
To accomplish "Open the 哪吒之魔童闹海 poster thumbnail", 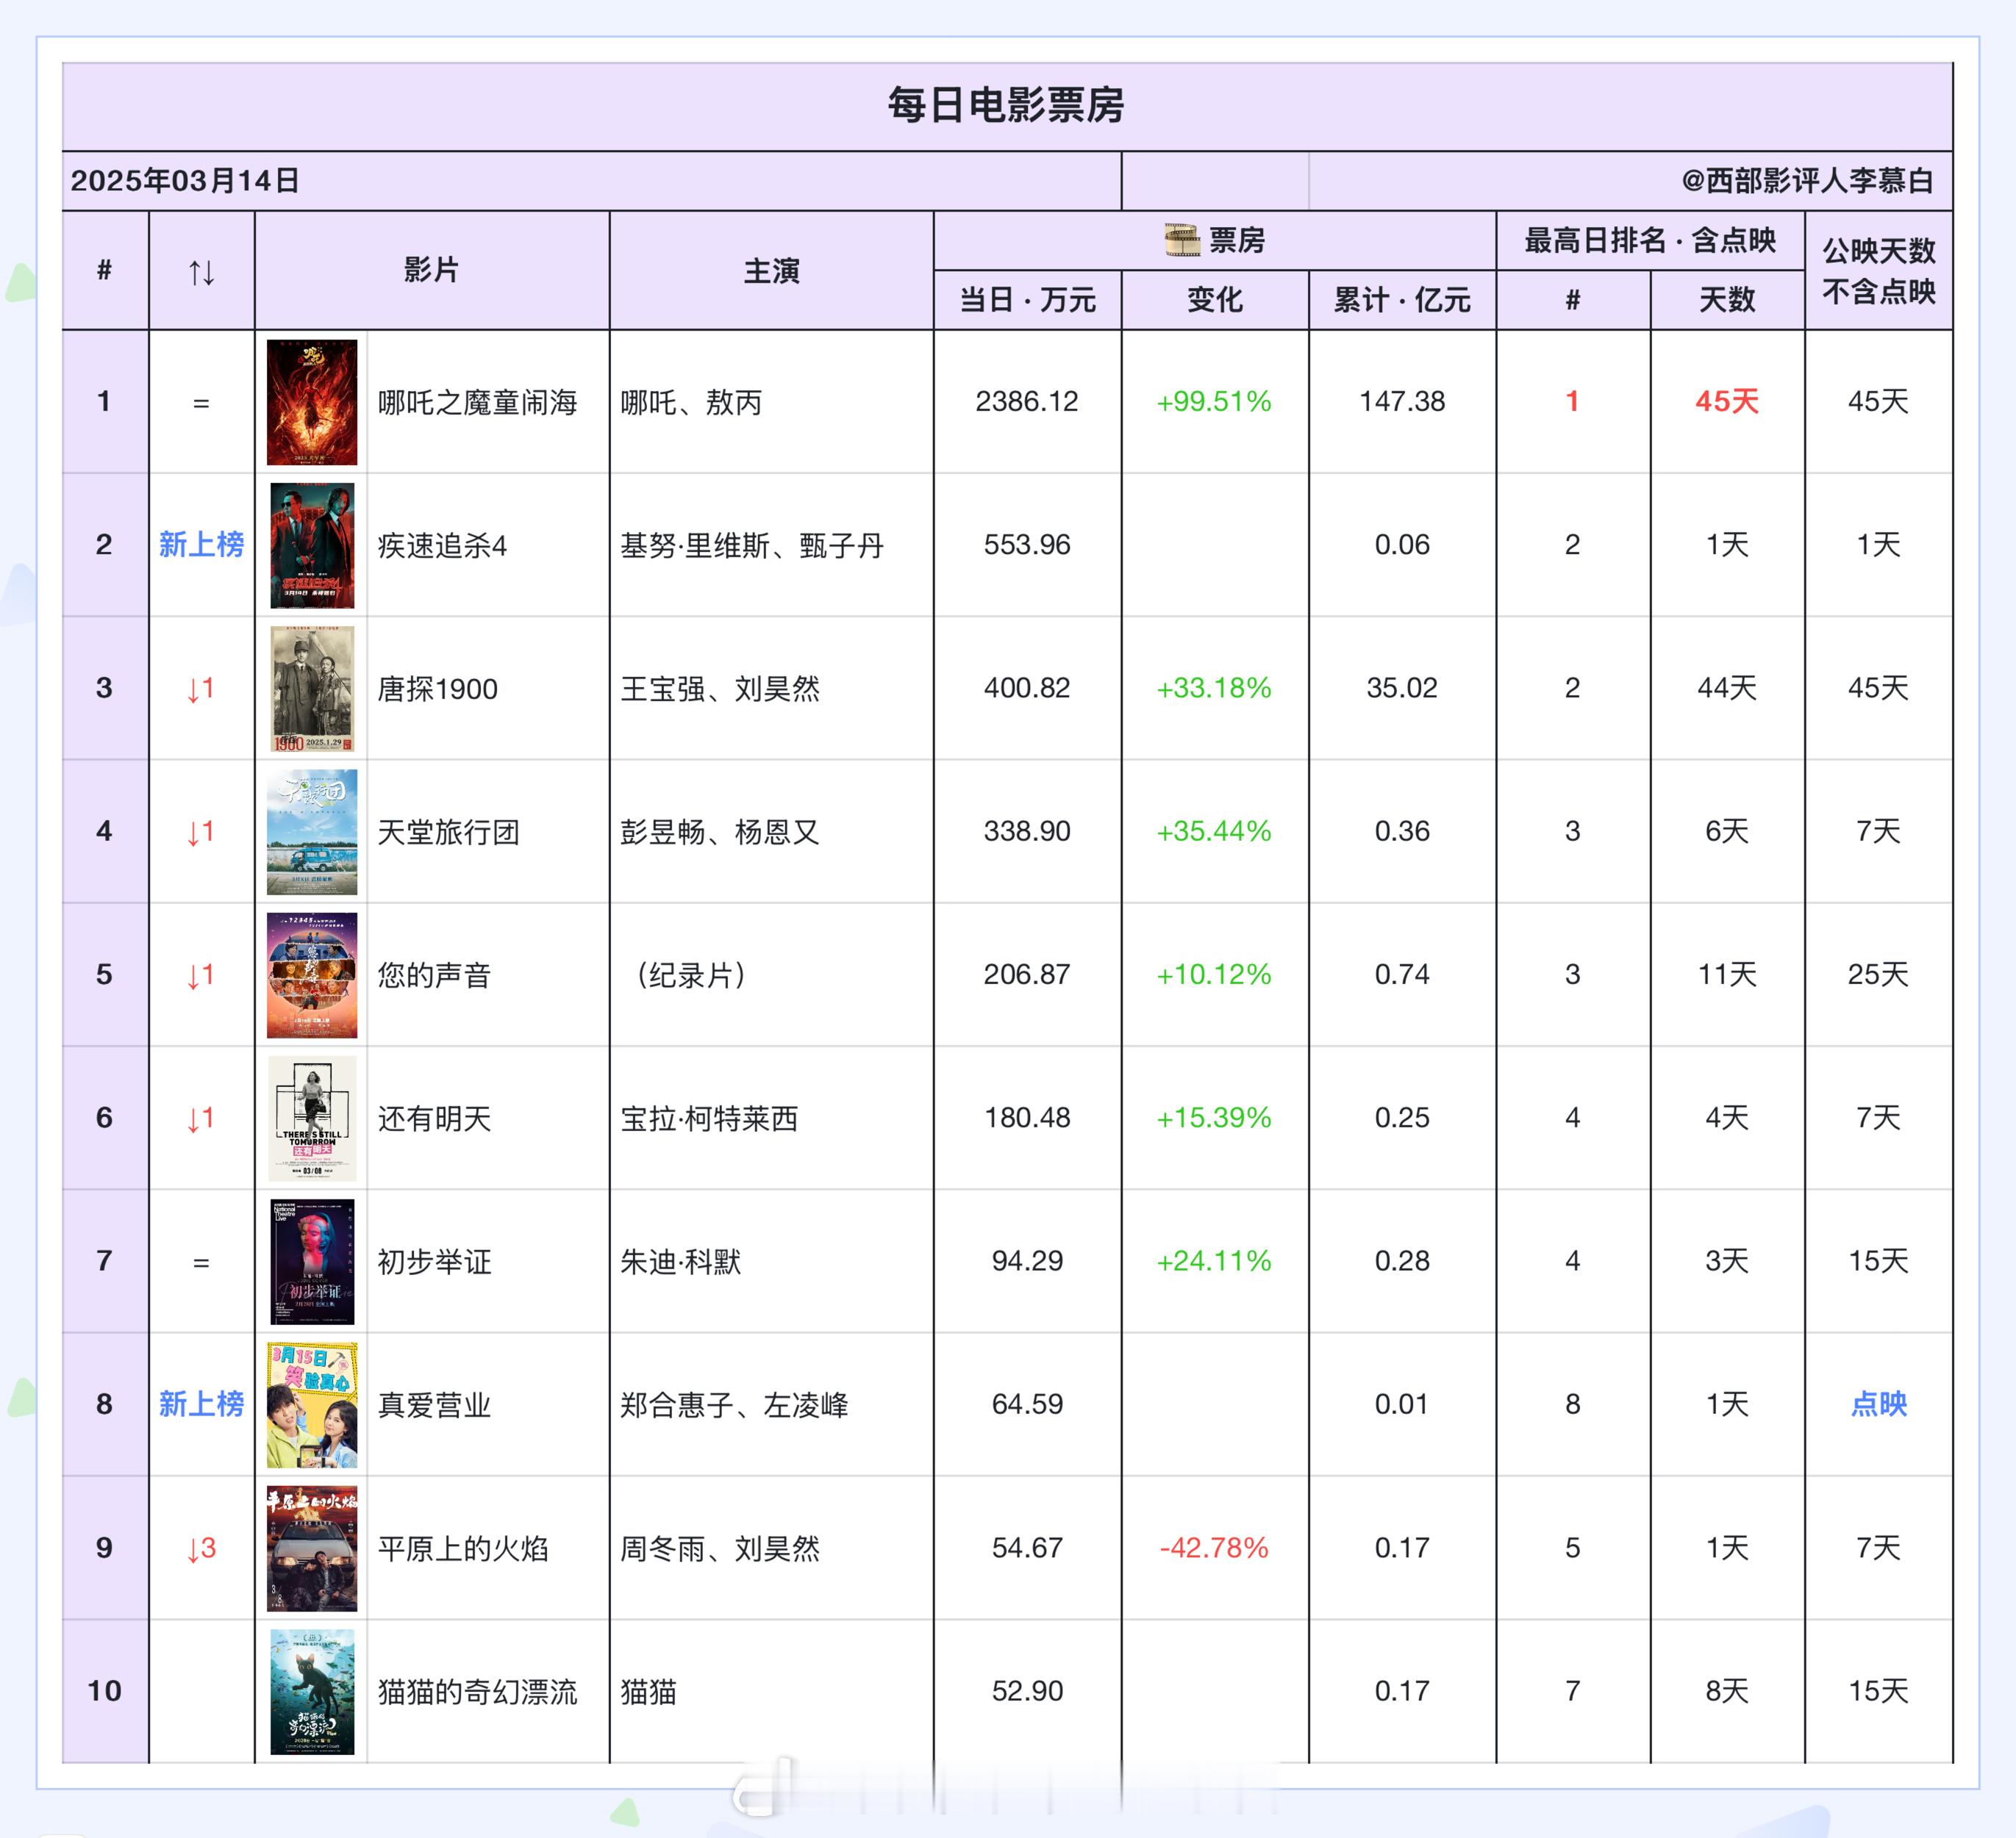I will [312, 402].
